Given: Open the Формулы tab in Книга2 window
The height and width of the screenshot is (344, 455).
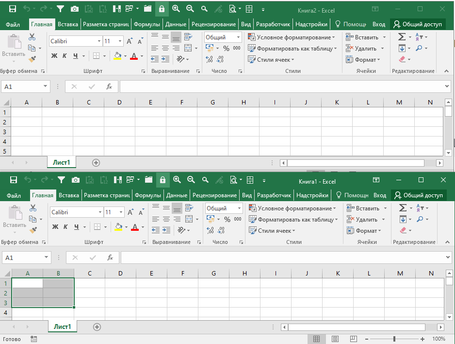Looking at the screenshot, I should pyautogui.click(x=147, y=24).
